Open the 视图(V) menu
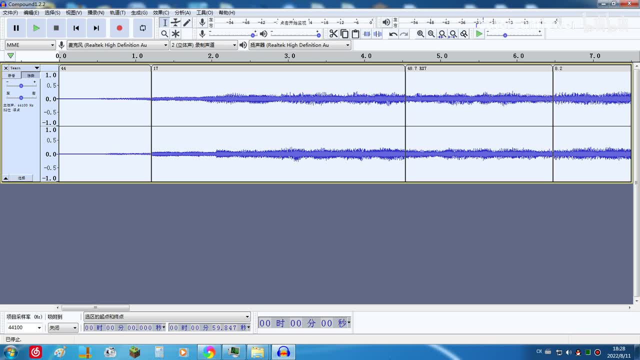The height and width of the screenshot is (360, 640). coord(73,12)
